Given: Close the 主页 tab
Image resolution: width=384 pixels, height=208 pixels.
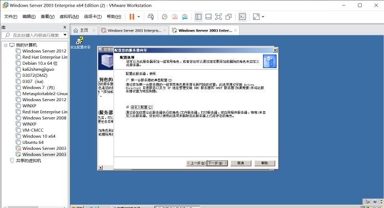Looking at the screenshot, I should pyautogui.click(x=94, y=30).
